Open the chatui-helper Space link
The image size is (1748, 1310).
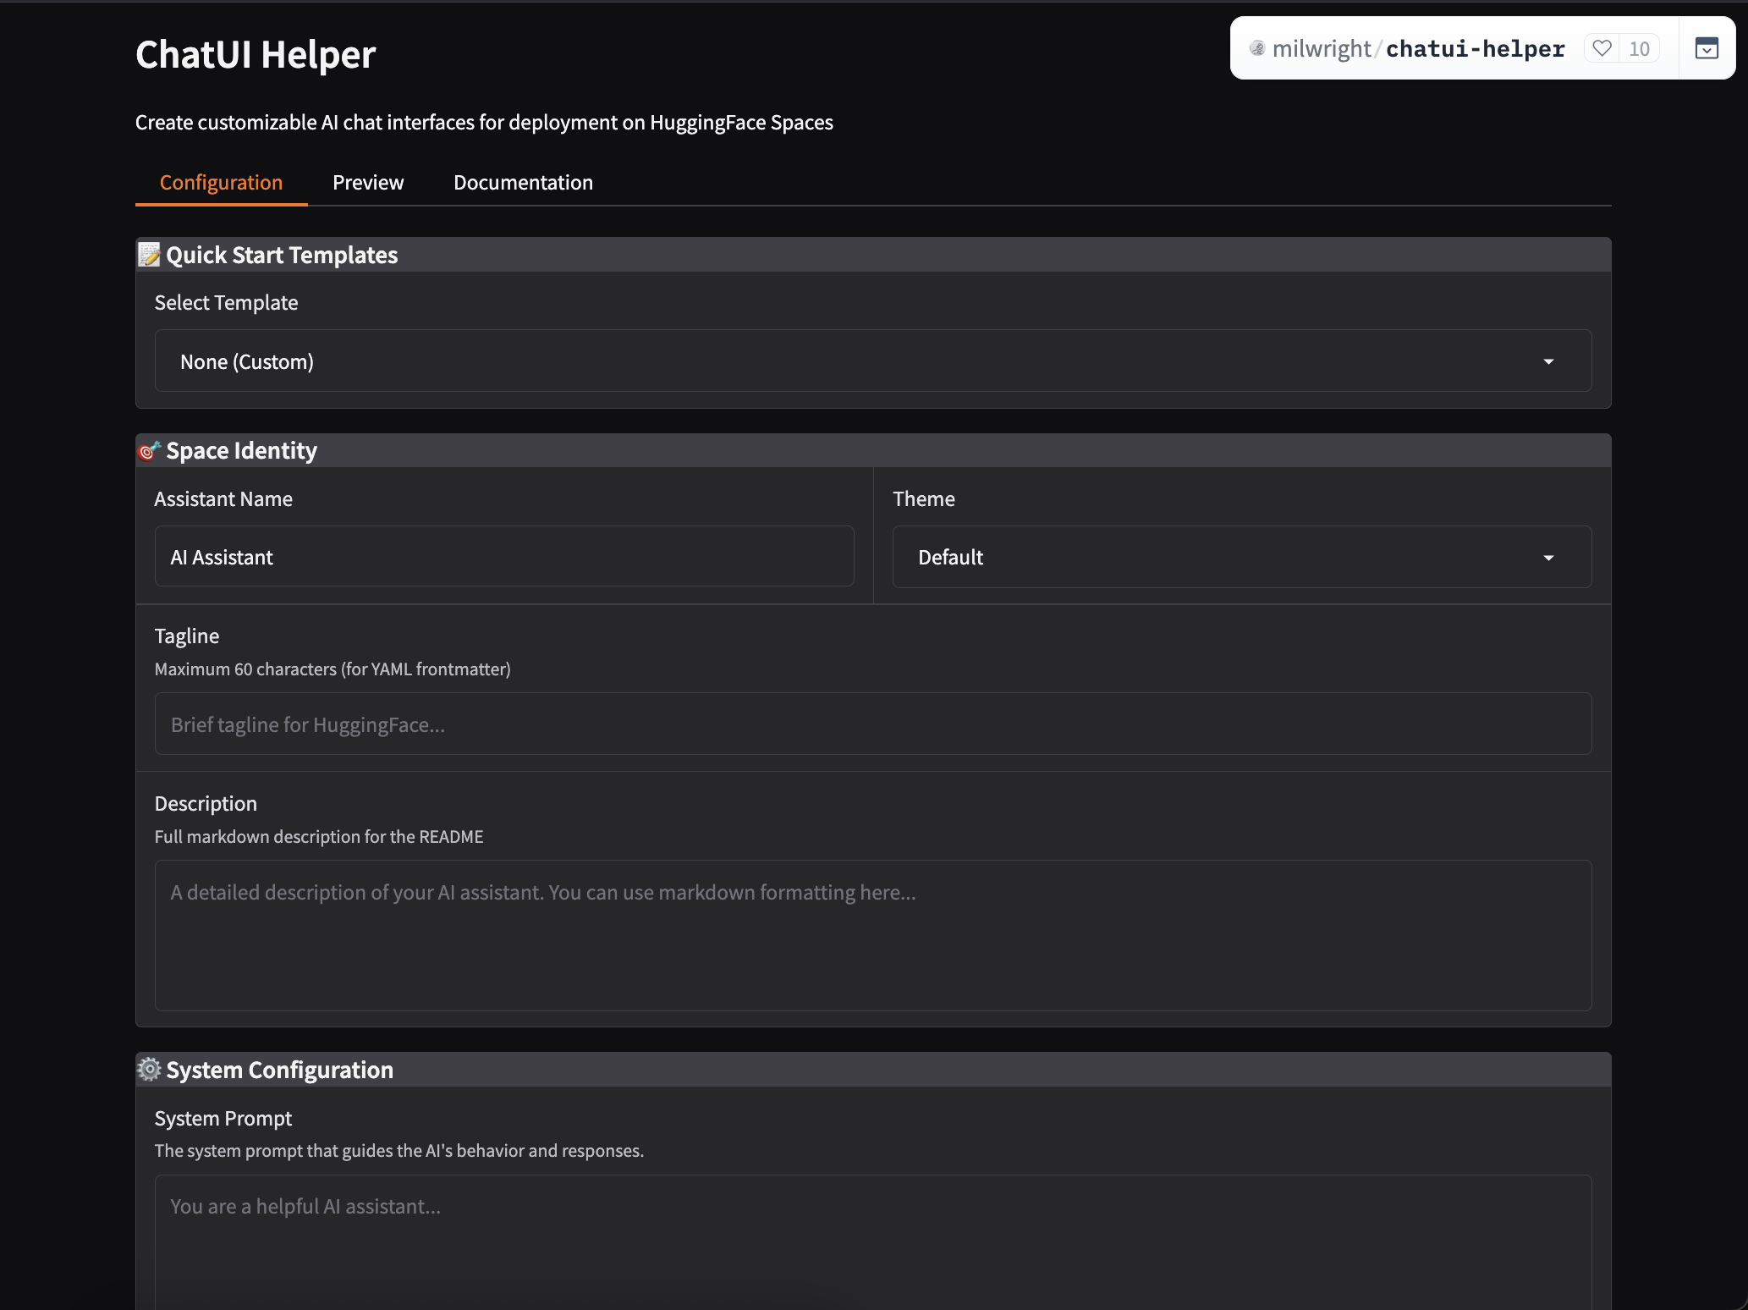coord(1475,48)
